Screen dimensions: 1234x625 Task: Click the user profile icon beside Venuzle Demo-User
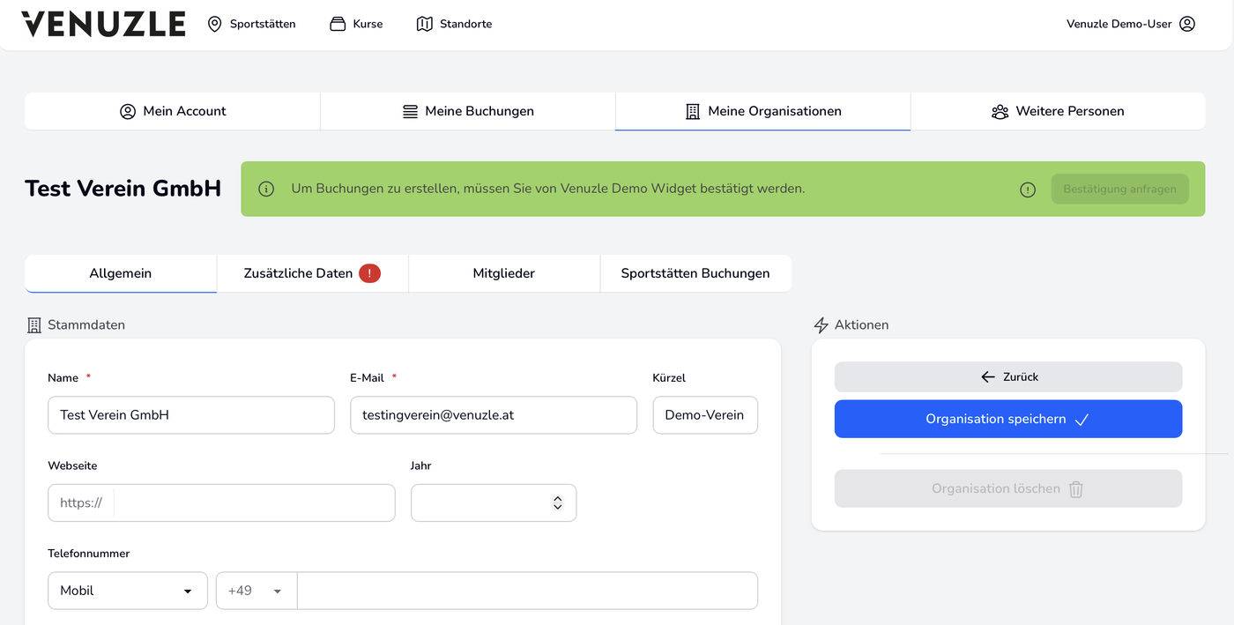(1187, 24)
